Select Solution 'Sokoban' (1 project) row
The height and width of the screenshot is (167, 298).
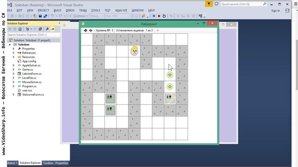[34, 40]
